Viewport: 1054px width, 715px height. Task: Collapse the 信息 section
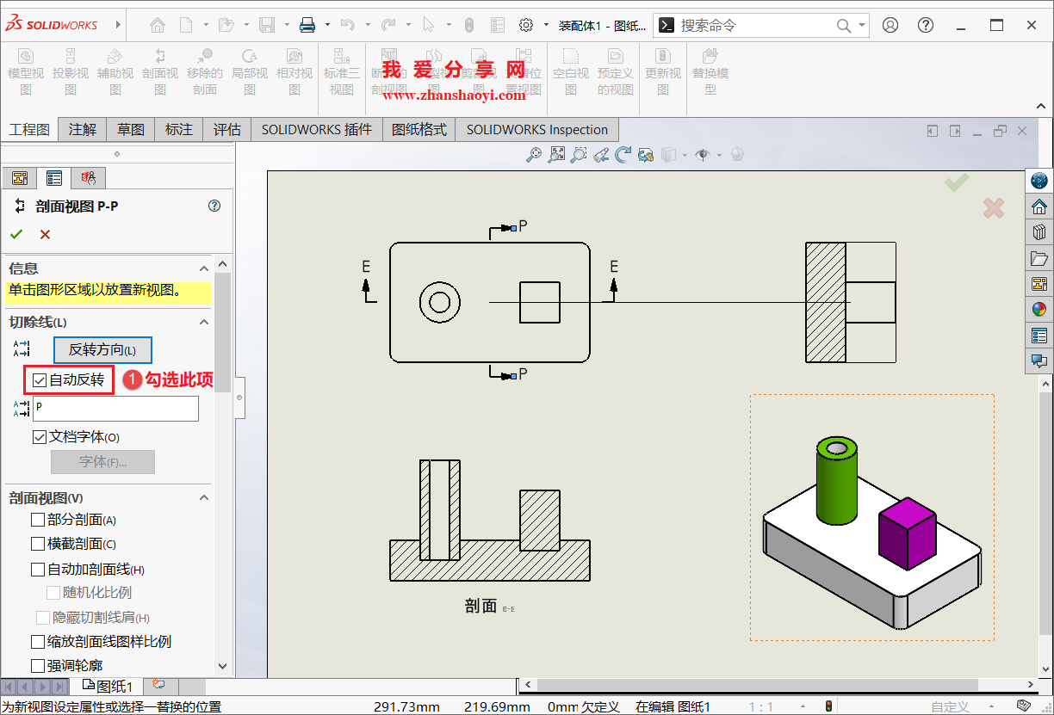(204, 269)
